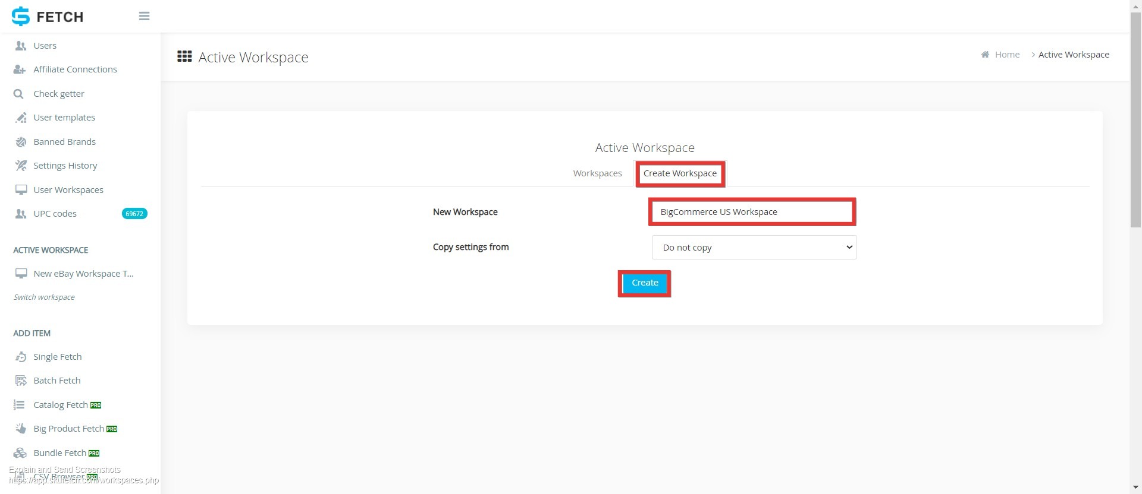1142x494 pixels.
Task: Click the Fetch logo icon
Action: tap(20, 16)
